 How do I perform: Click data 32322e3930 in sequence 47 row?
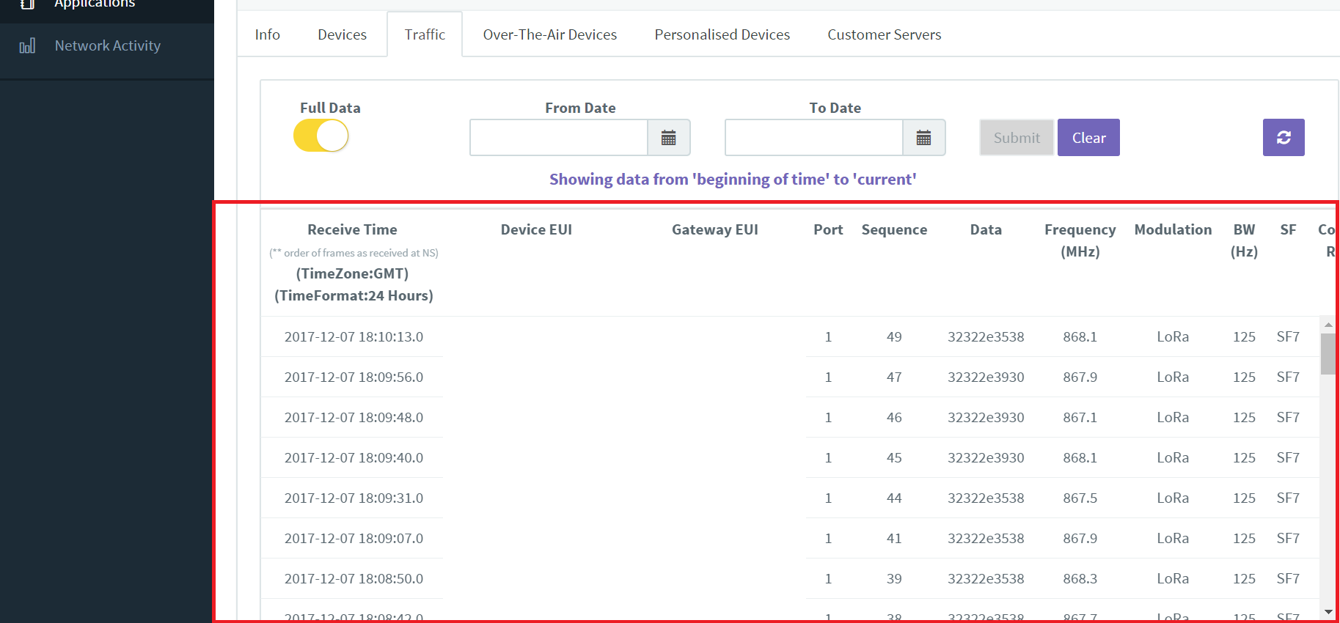(986, 377)
